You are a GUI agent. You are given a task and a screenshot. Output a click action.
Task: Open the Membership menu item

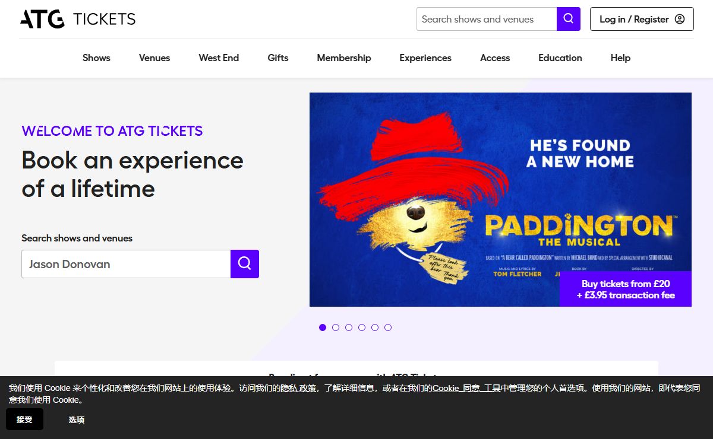(x=344, y=58)
